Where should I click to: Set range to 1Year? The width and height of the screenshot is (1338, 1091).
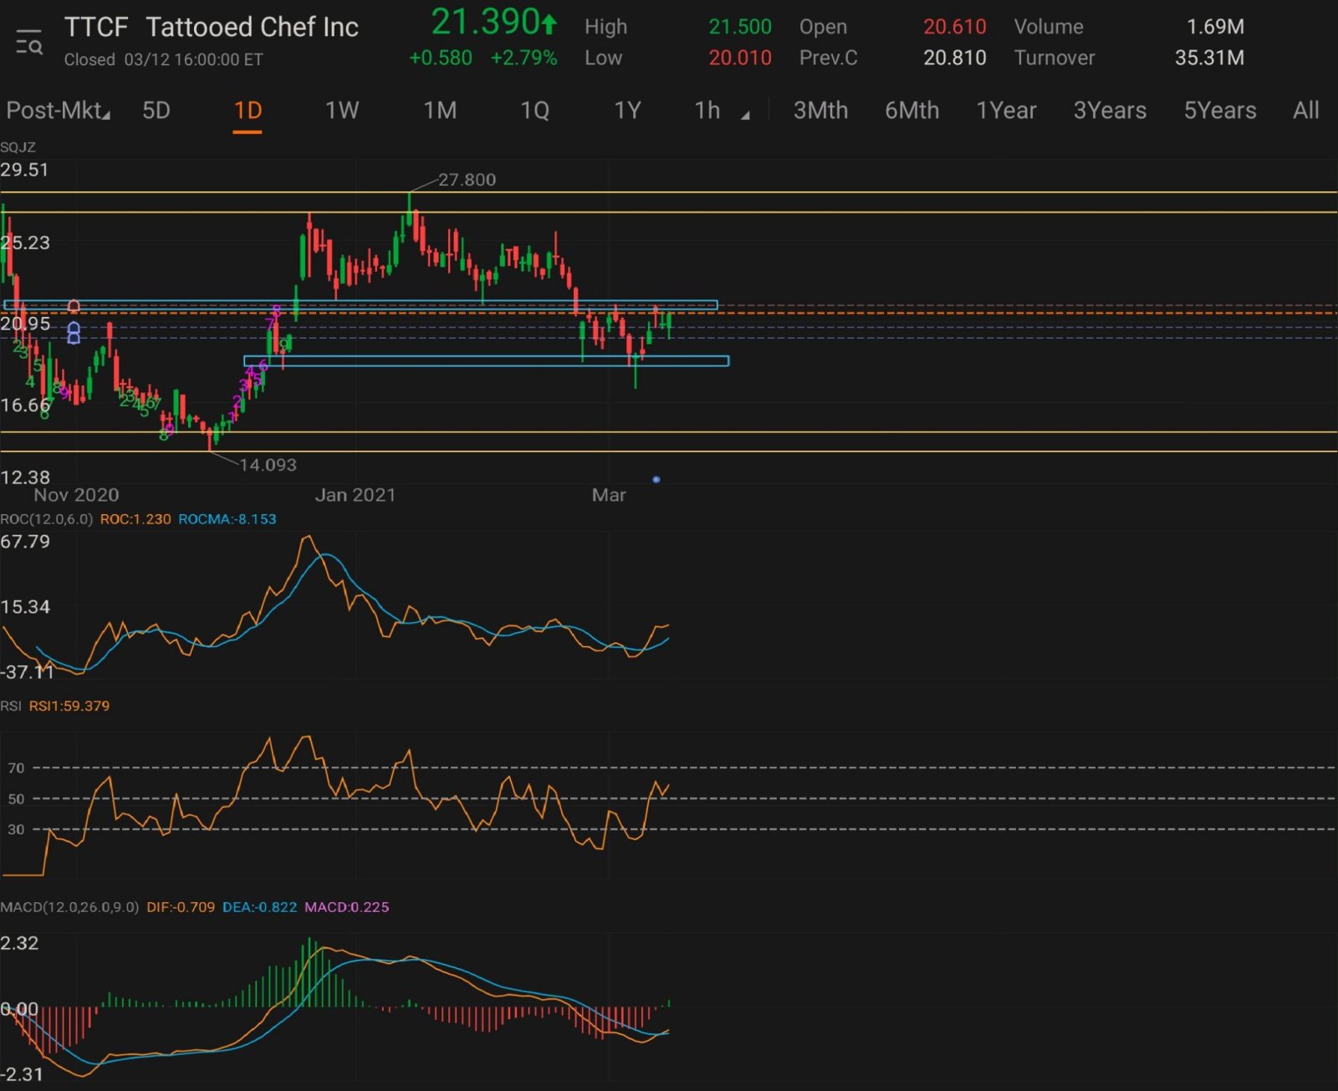tap(1006, 110)
